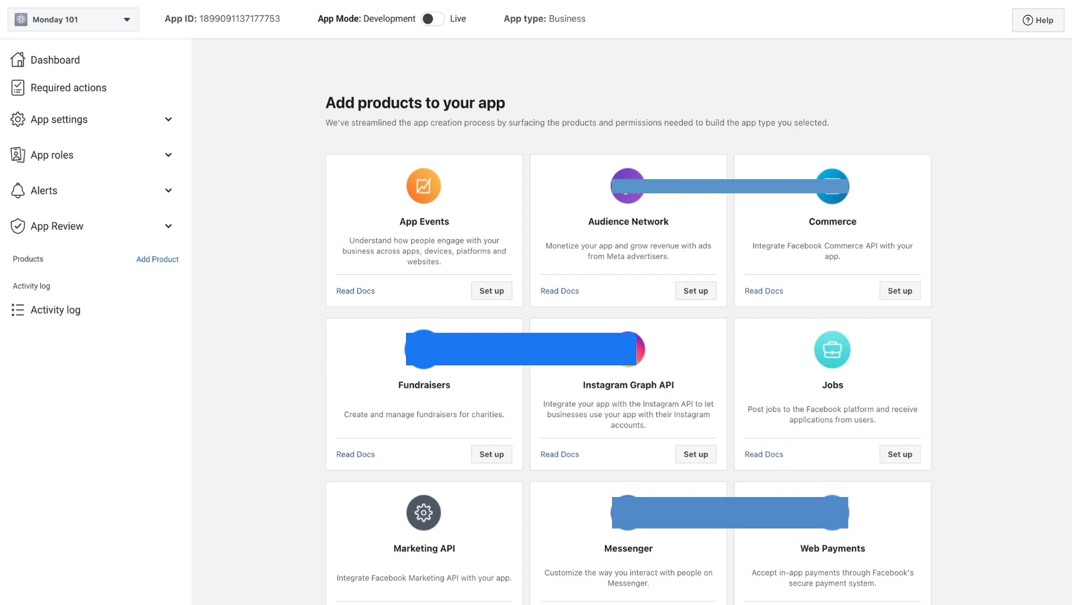Click the App Events orange chart icon
This screenshot has height=605, width=1072.
tap(423, 186)
